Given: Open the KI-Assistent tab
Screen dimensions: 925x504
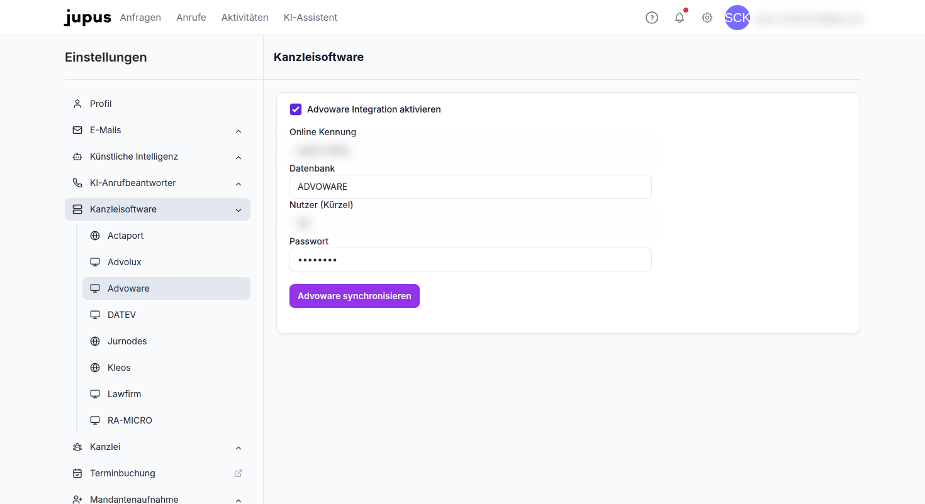Looking at the screenshot, I should coord(311,18).
